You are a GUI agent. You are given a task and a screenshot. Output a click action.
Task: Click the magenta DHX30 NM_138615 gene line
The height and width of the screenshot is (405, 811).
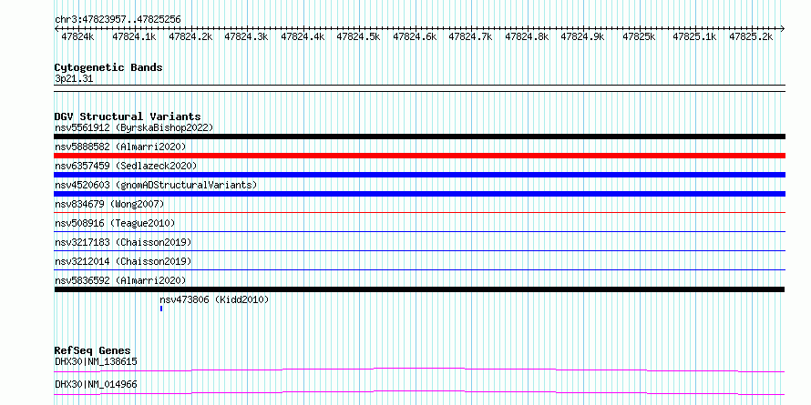pos(419,370)
